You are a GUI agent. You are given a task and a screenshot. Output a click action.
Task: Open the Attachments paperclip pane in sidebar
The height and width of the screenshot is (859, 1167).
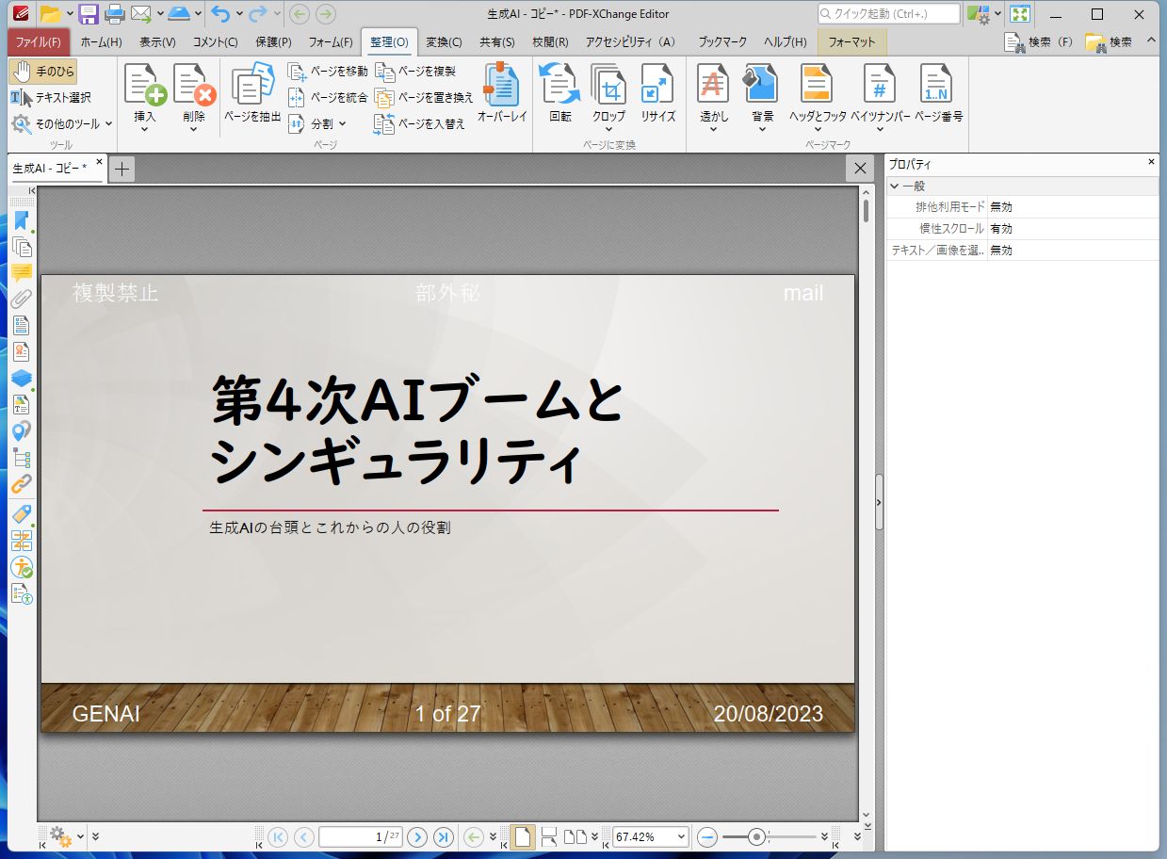point(22,300)
